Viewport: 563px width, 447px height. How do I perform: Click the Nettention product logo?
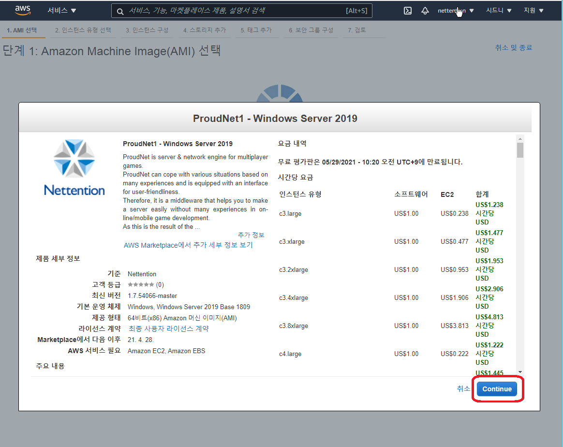74,167
